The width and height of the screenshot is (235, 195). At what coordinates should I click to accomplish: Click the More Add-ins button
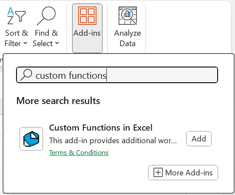(x=183, y=172)
